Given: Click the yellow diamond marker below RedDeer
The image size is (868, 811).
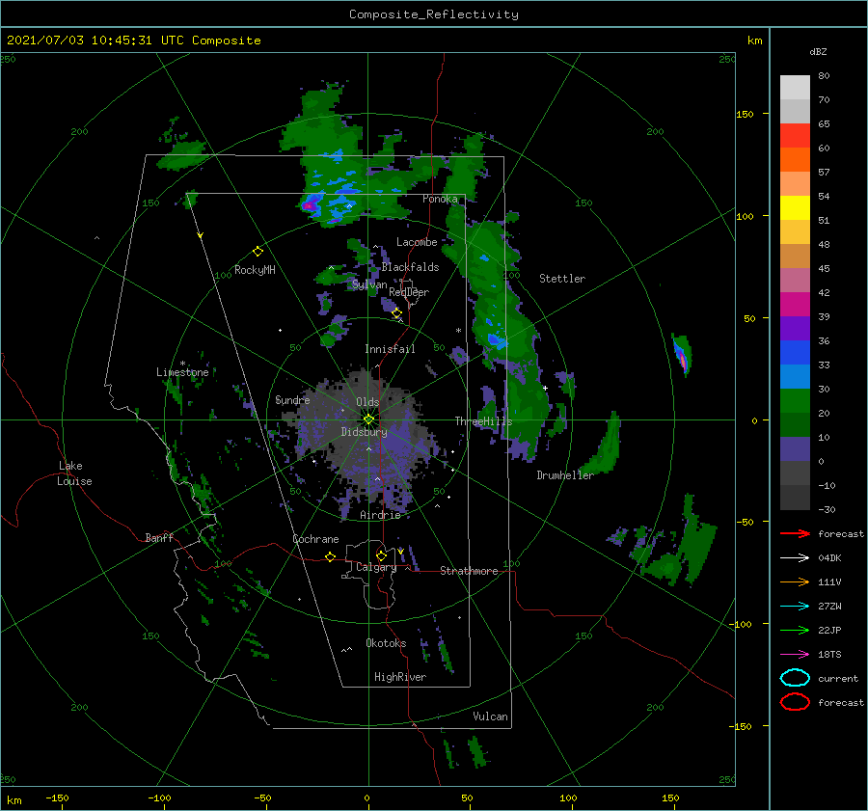Looking at the screenshot, I should (396, 313).
